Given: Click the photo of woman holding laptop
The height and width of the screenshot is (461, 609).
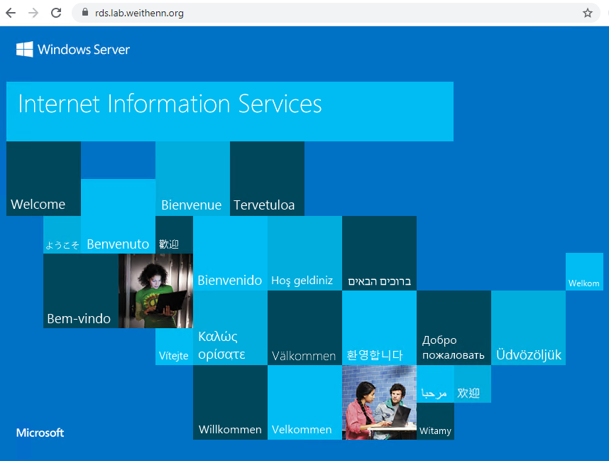Looking at the screenshot, I should (155, 291).
